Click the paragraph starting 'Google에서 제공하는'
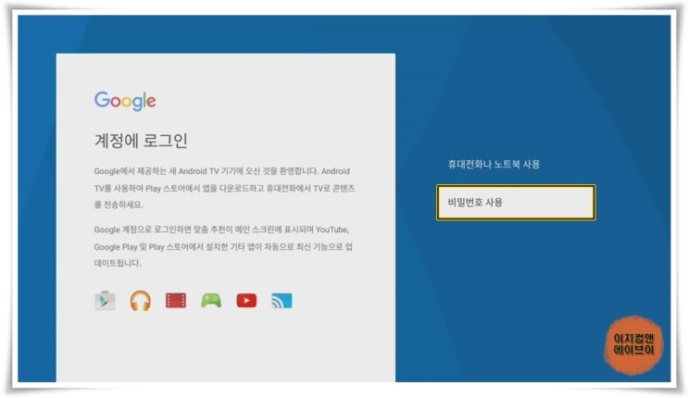The height and width of the screenshot is (398, 688). [224, 188]
